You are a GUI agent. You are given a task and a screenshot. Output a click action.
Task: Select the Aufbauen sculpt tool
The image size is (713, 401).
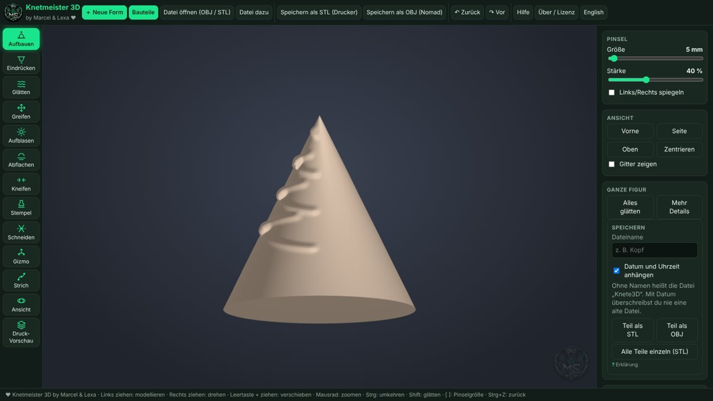point(21,39)
